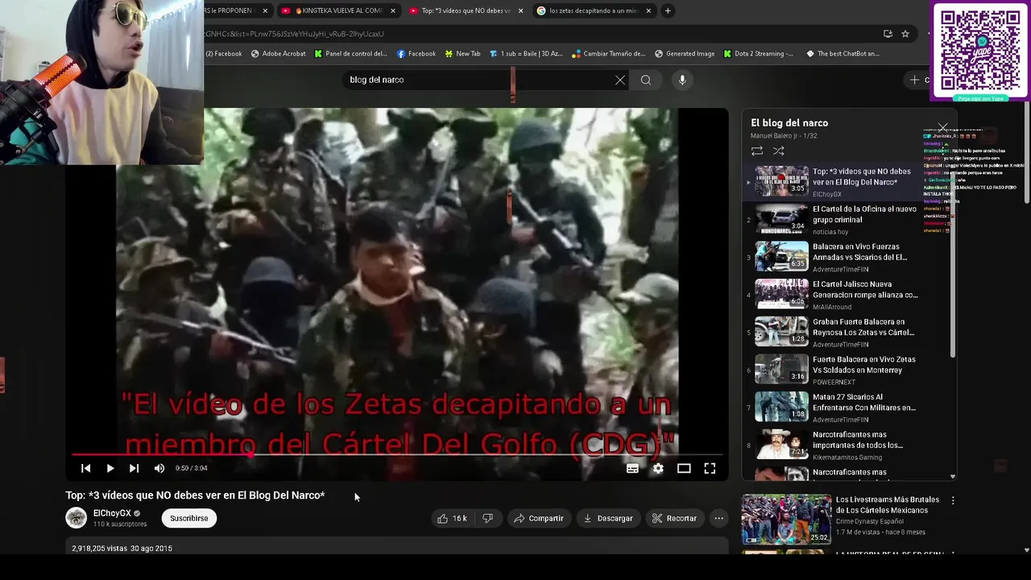Click the '2,918,205 vistas' description line
The image size is (1031, 580).
(x=122, y=549)
